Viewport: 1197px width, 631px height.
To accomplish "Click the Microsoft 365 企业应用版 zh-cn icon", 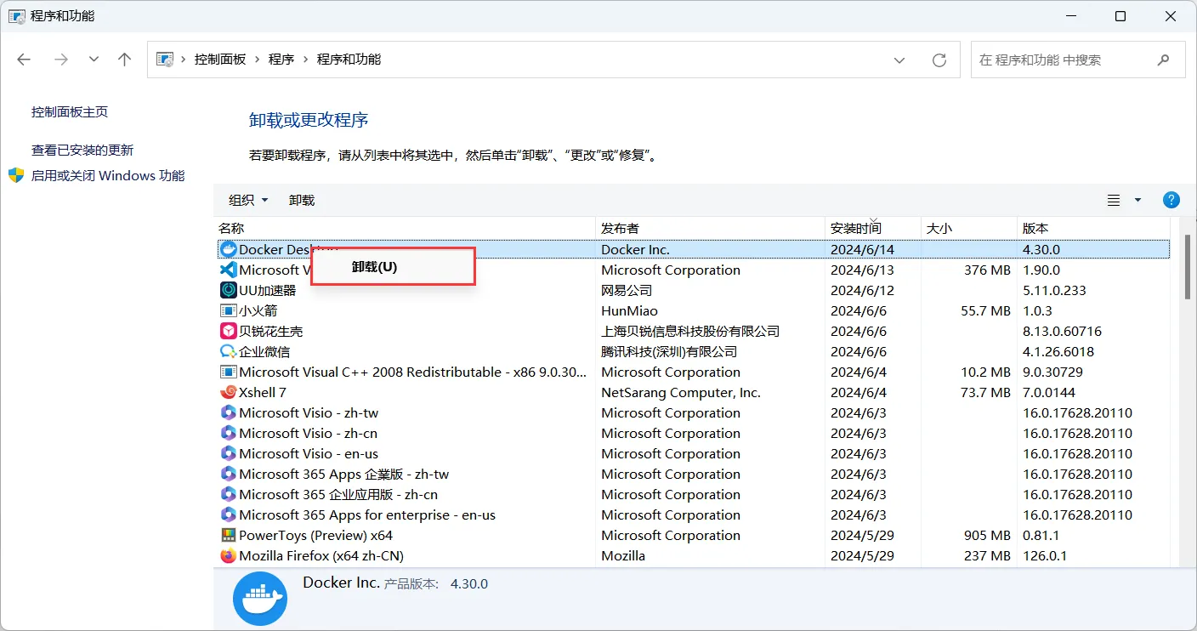I will pyautogui.click(x=228, y=494).
